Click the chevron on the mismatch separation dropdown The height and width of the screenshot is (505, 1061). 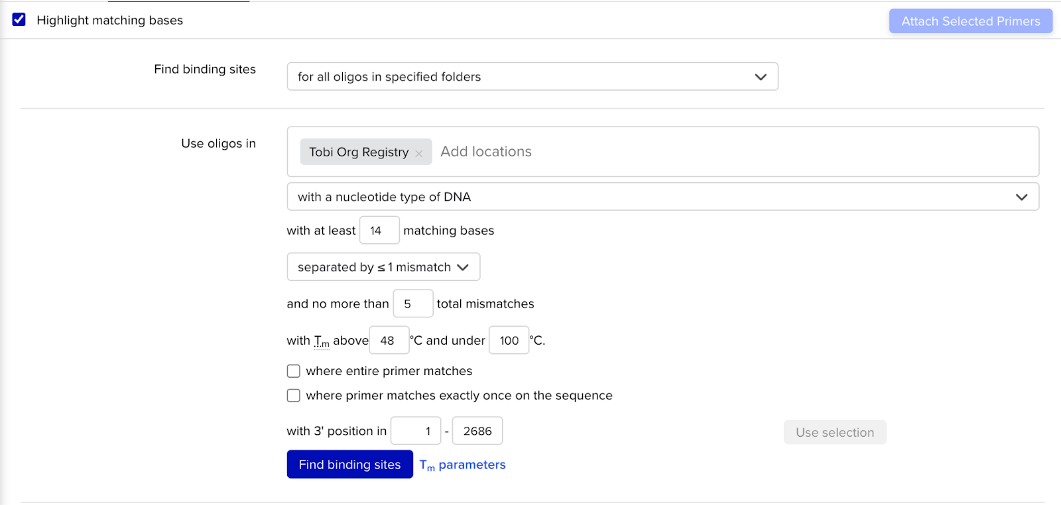coord(463,267)
